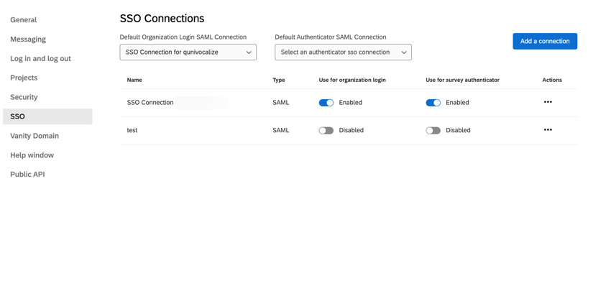
Task: Click Add a connection button
Action: [545, 41]
